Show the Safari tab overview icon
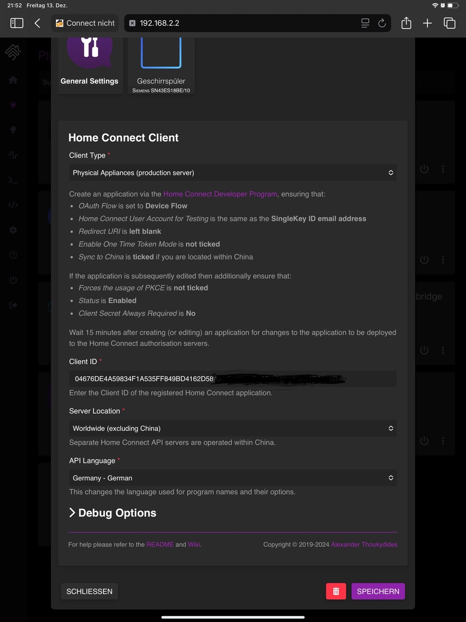The image size is (466, 622). [449, 23]
